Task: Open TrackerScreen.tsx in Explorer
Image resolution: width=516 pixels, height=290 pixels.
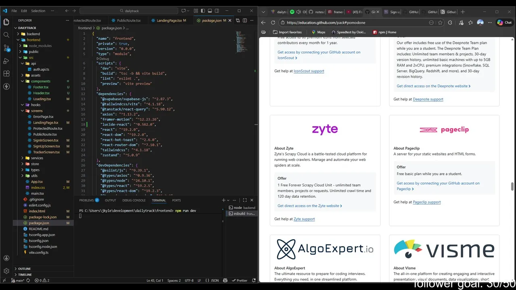Action: (46, 152)
